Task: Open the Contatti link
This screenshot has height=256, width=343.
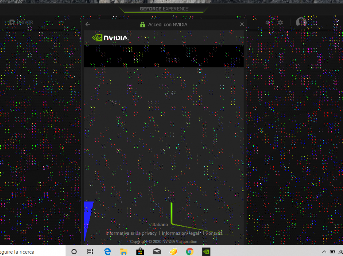Action: click(214, 233)
